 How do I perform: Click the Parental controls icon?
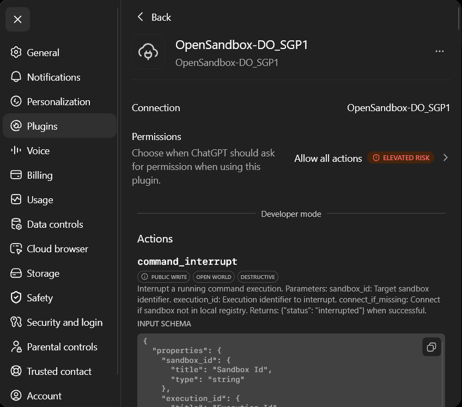pos(16,347)
